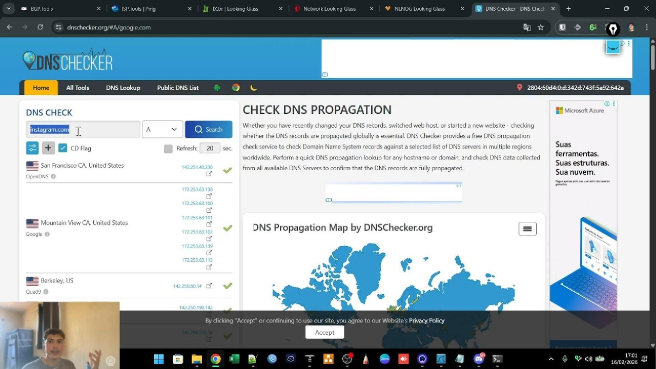Viewport: 656px width, 369px height.
Task: Open external link under 172.253.63.138
Action: pos(209,196)
